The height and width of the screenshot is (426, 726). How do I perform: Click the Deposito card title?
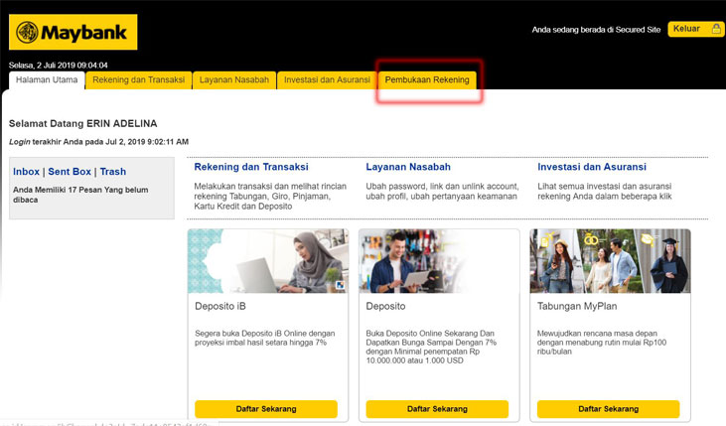pyautogui.click(x=385, y=306)
